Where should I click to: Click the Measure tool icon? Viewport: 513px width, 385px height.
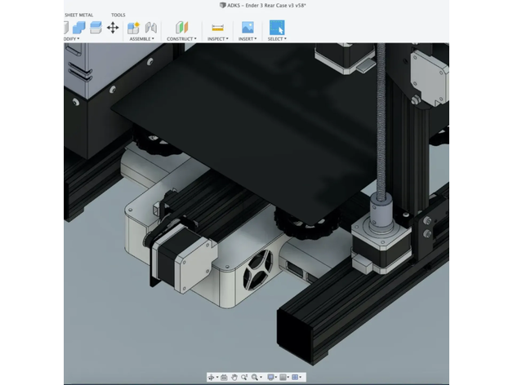[x=217, y=27]
